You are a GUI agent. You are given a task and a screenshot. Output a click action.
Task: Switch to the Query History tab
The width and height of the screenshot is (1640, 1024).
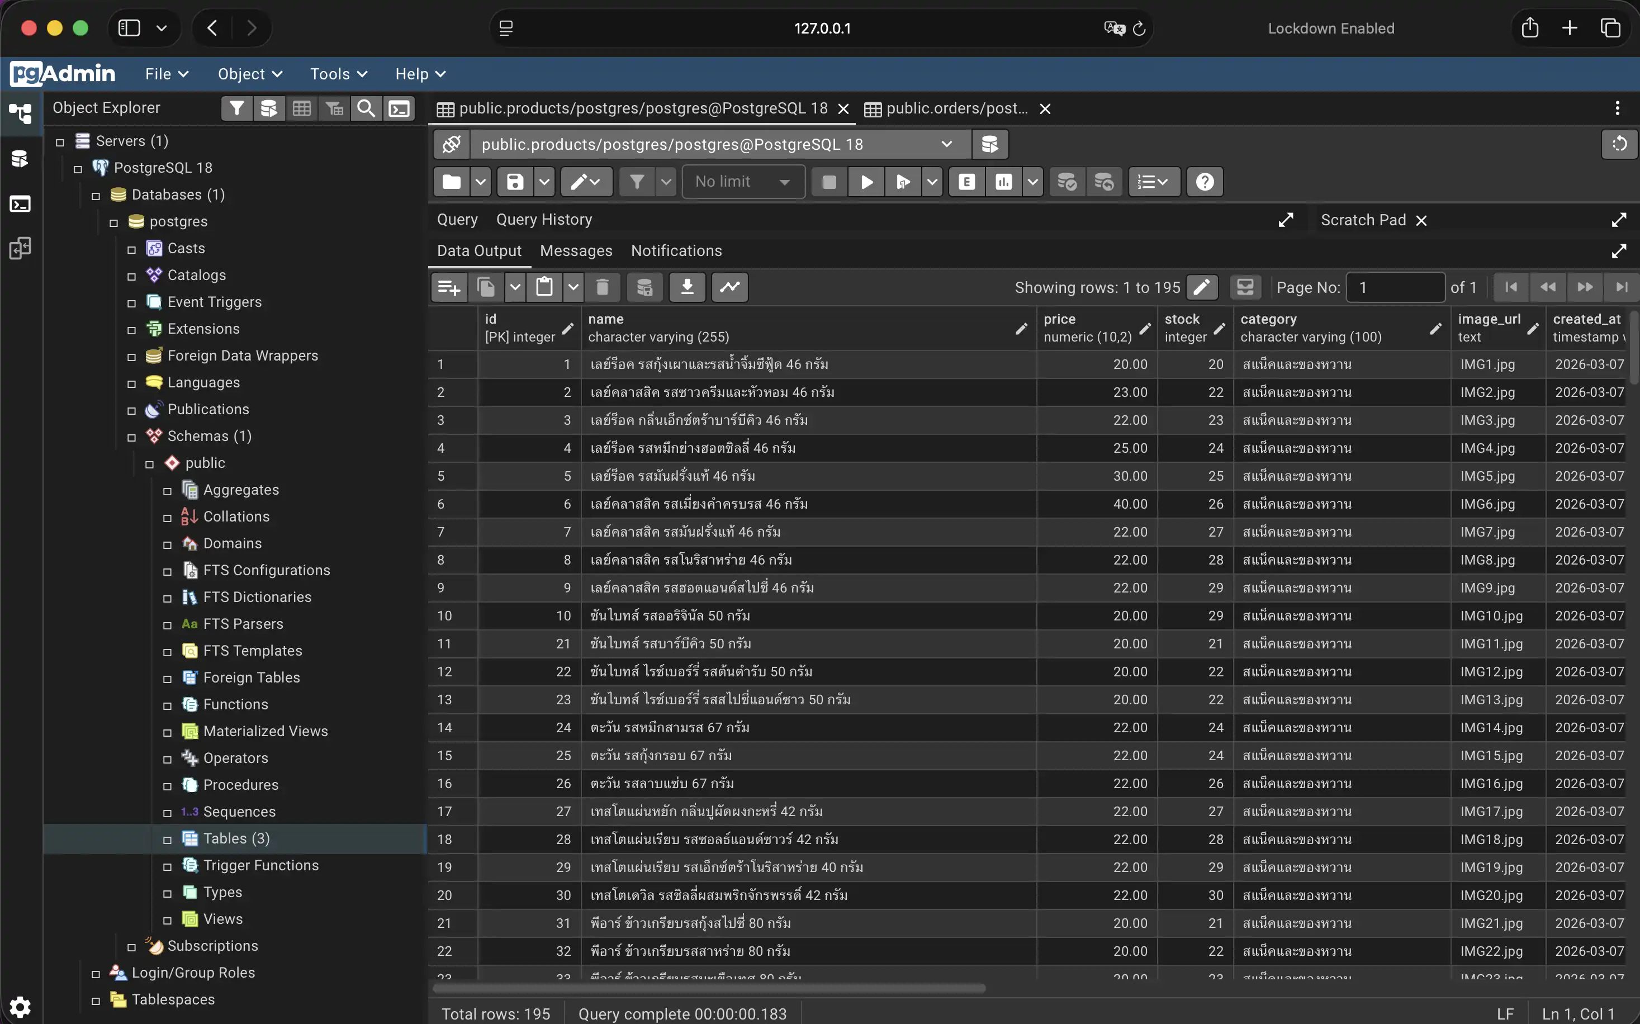click(x=544, y=220)
